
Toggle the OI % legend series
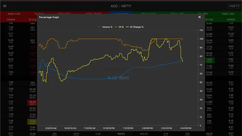pos(119,27)
